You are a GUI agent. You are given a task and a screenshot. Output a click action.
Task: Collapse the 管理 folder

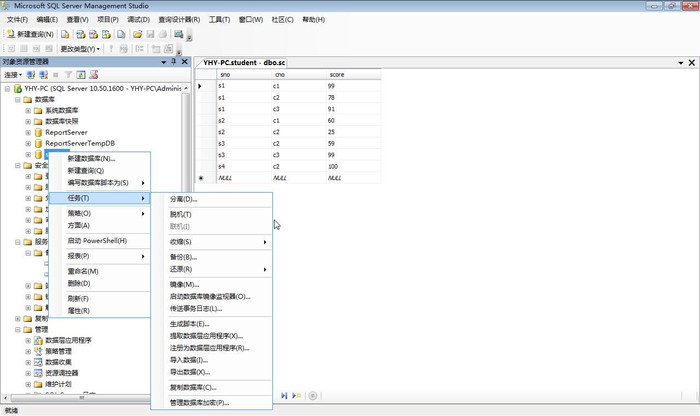point(17,330)
